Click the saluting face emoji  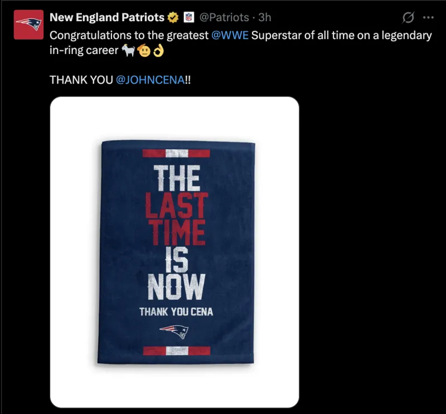point(144,50)
